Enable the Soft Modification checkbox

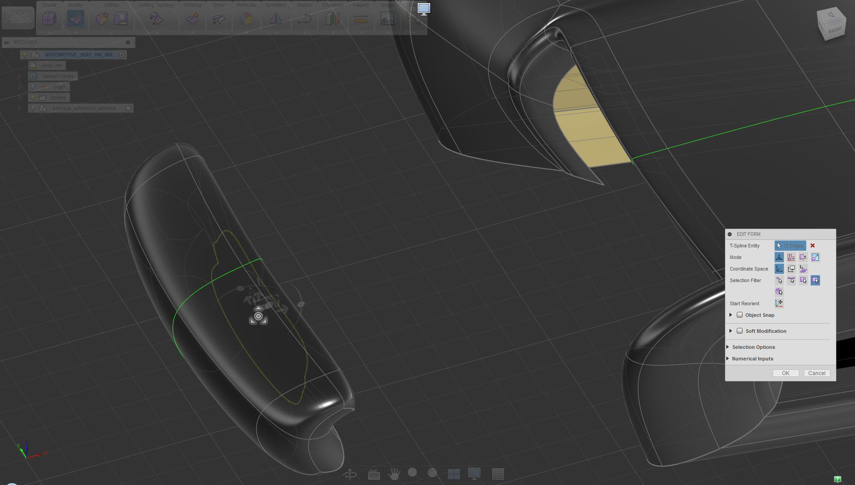(740, 331)
